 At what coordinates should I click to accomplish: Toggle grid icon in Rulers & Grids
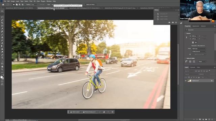tap(190, 62)
